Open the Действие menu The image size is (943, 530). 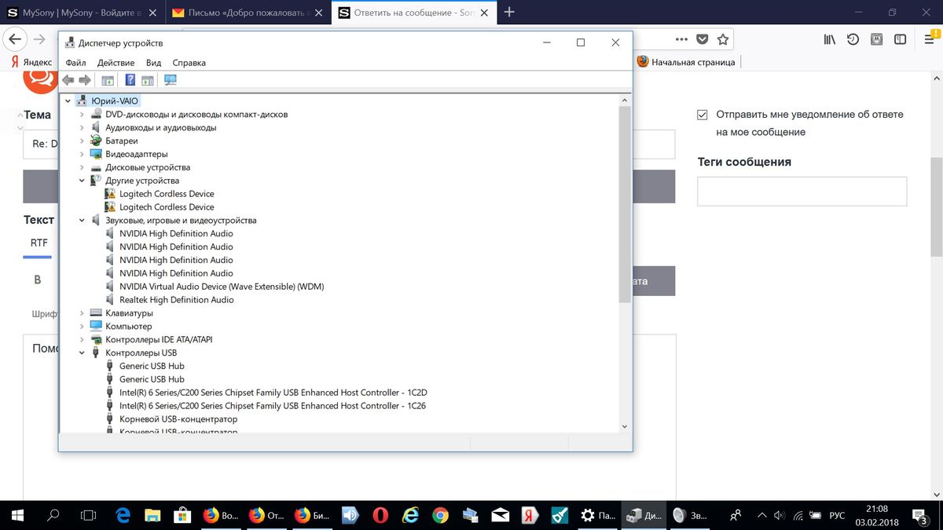pos(116,63)
